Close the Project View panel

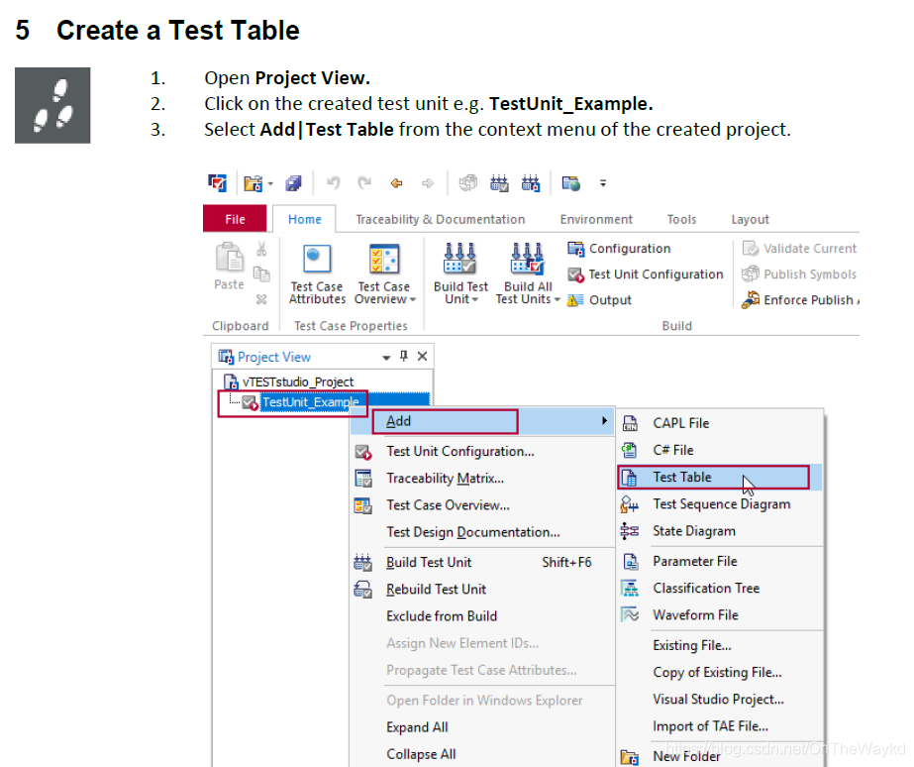(423, 357)
